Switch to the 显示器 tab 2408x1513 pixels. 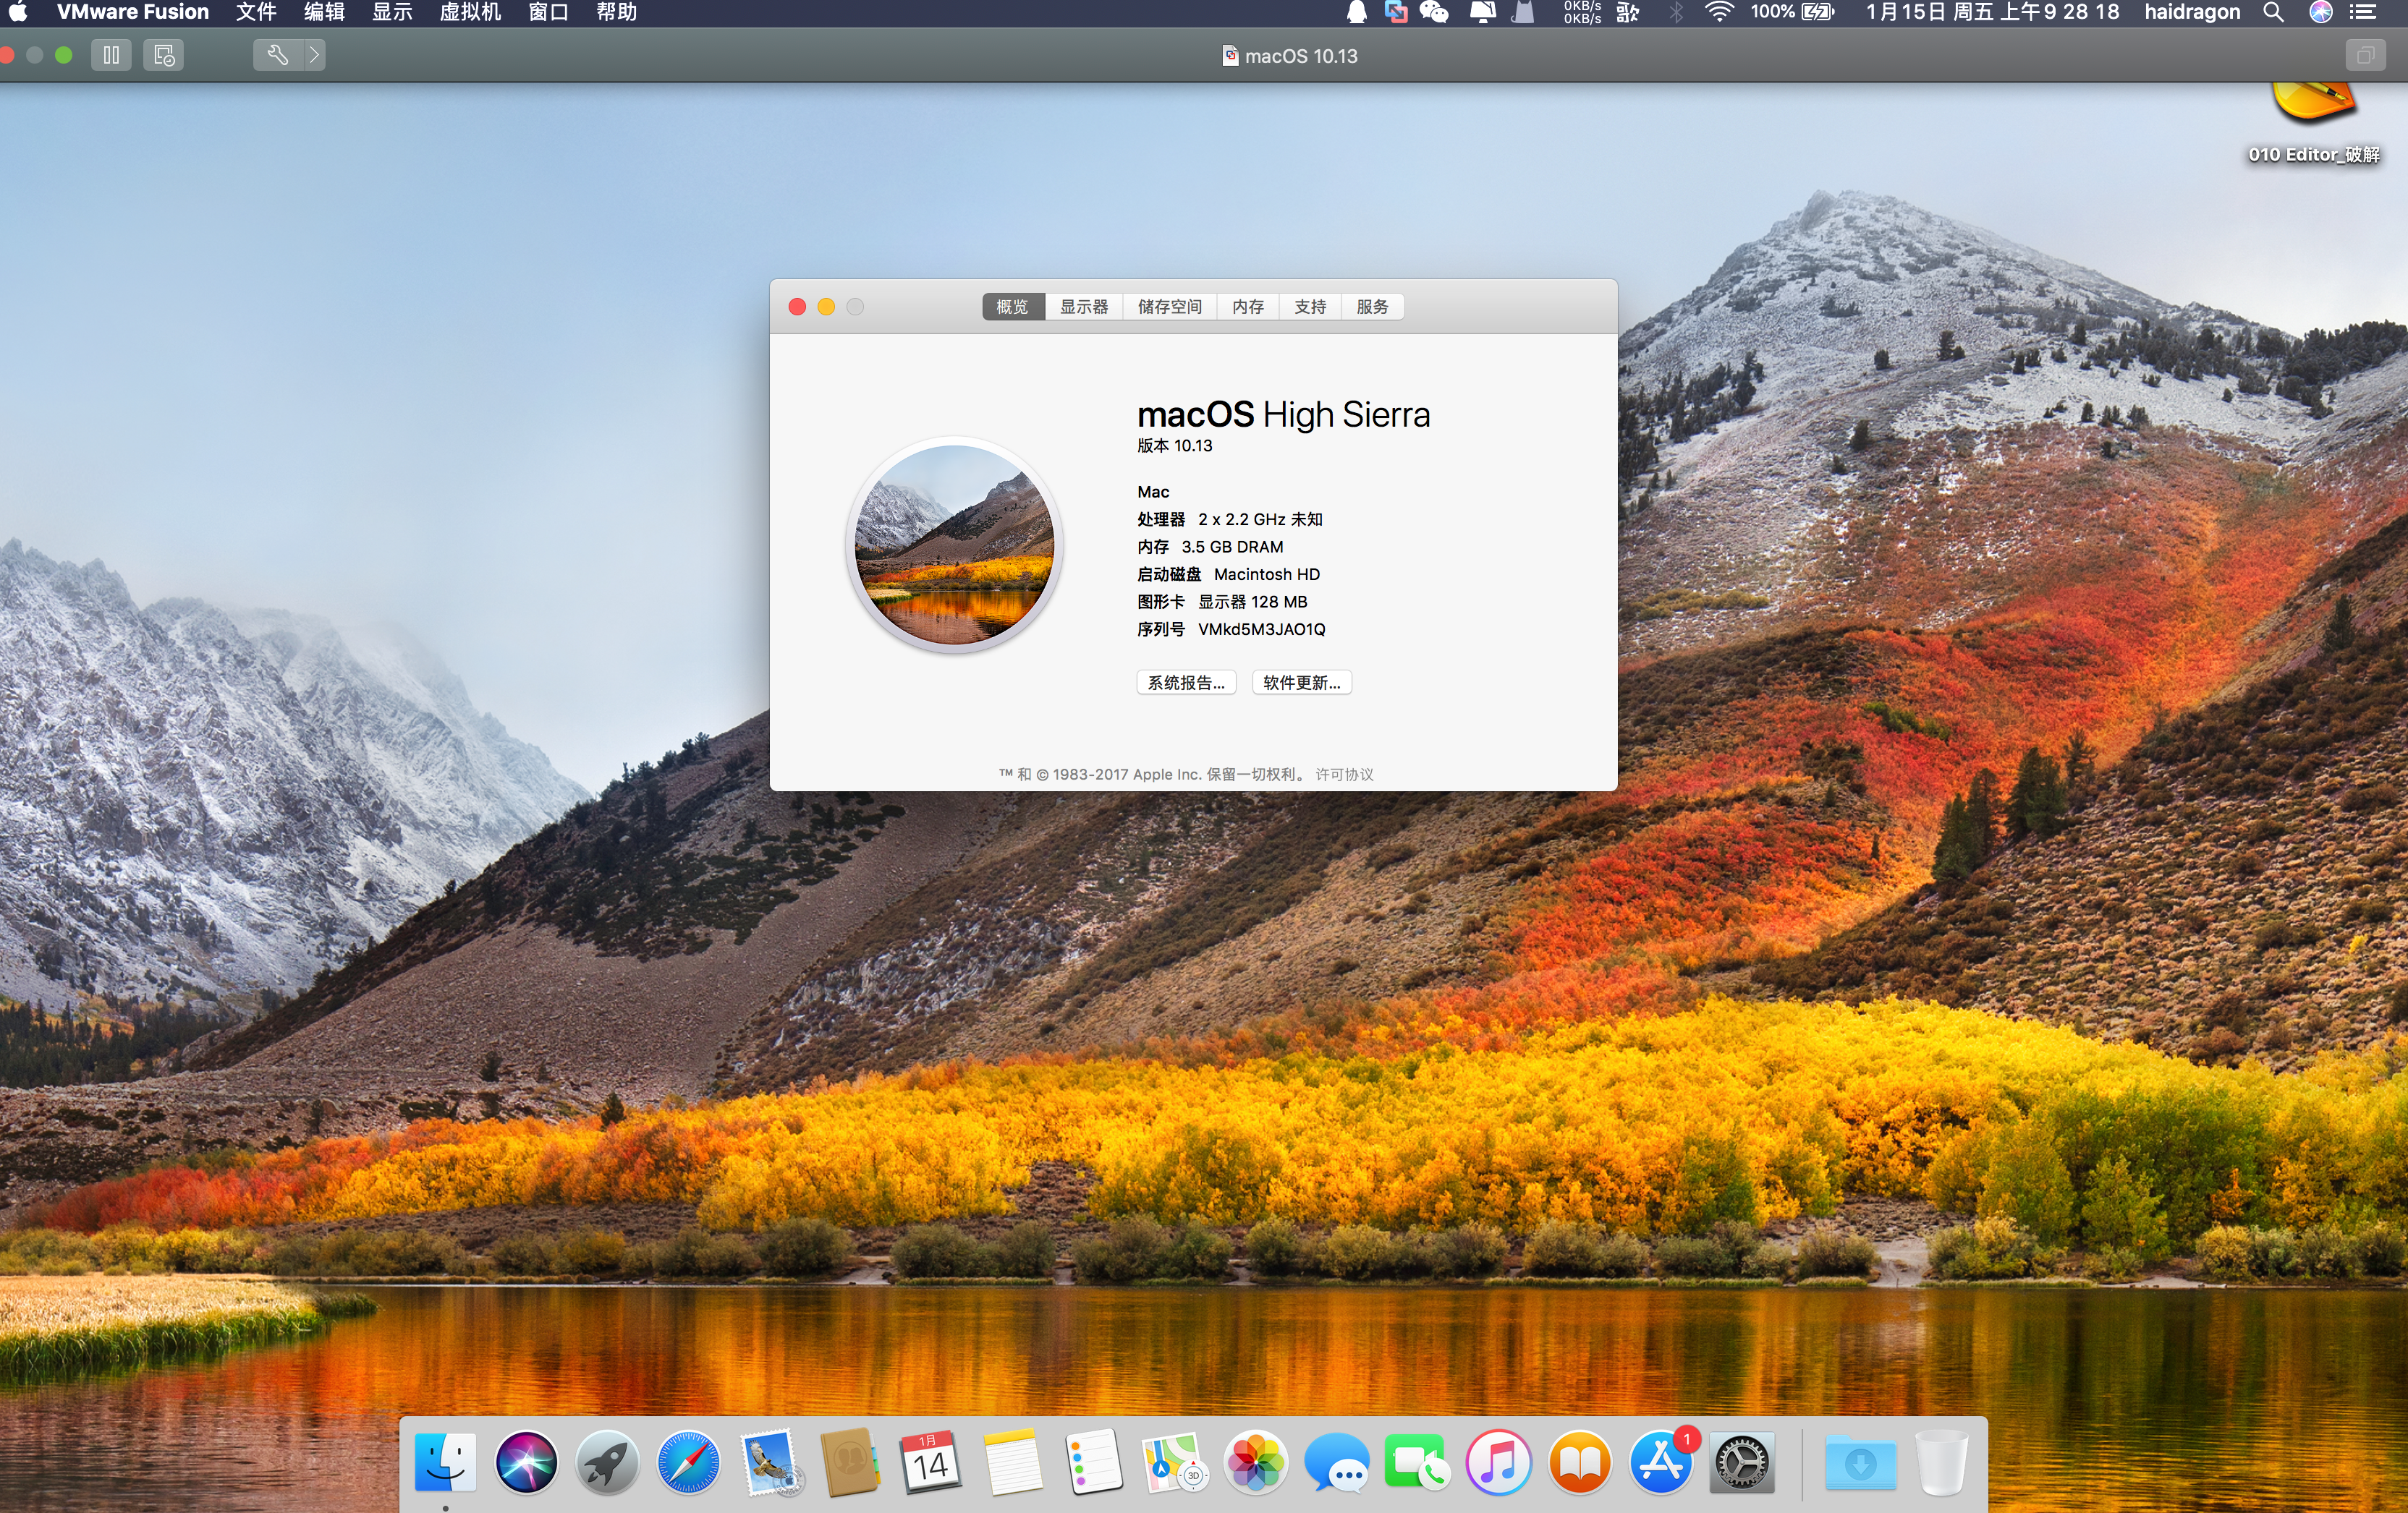(x=1084, y=307)
